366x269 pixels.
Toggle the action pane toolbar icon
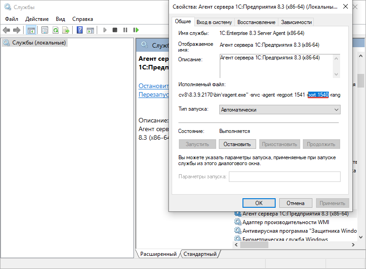tap(90, 30)
